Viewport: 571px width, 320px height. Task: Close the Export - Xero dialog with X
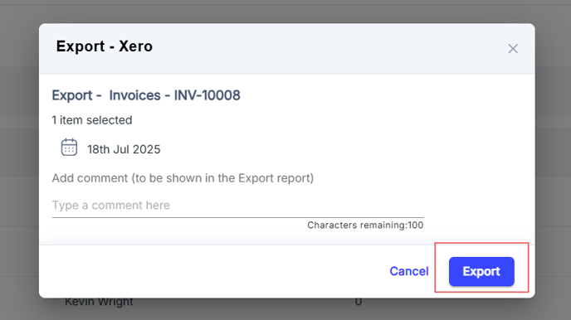[513, 49]
